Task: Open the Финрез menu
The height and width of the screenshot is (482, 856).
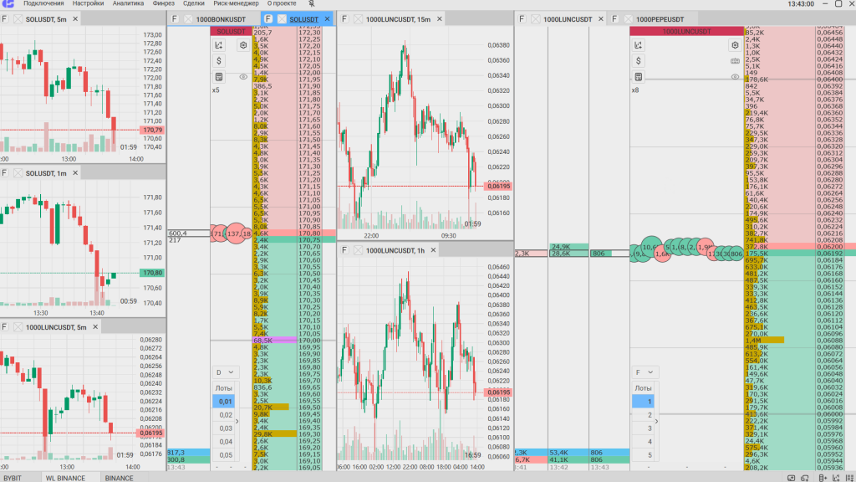Action: (x=164, y=3)
